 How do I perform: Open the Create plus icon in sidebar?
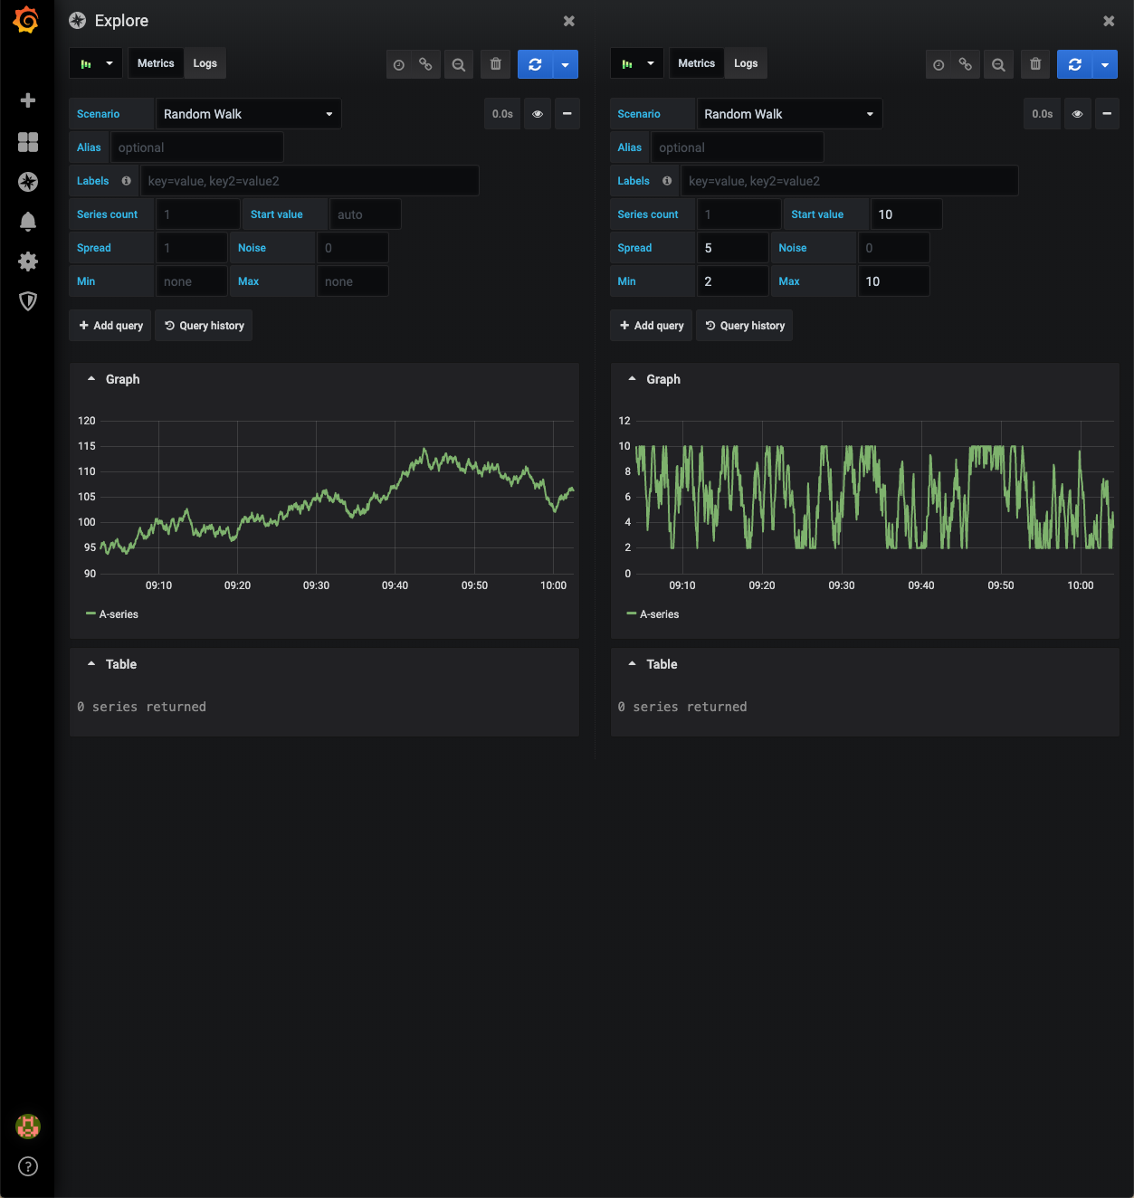(28, 100)
